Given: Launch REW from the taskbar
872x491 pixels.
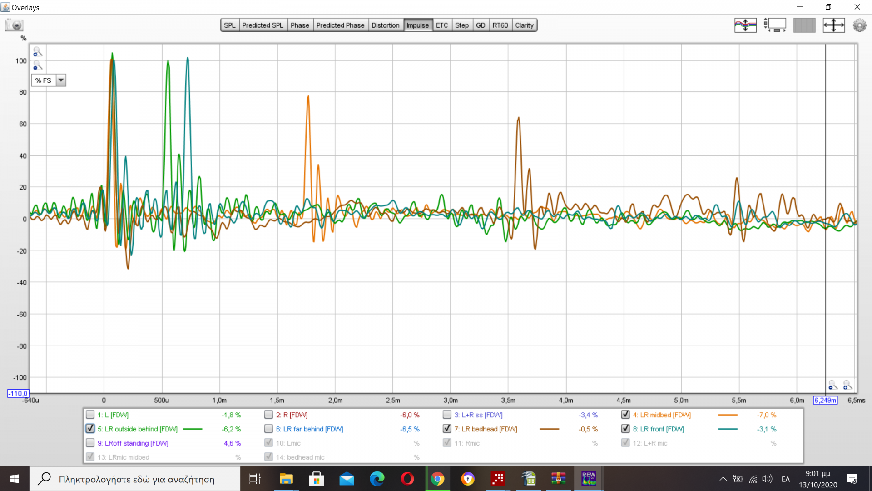Looking at the screenshot, I should tap(589, 479).
